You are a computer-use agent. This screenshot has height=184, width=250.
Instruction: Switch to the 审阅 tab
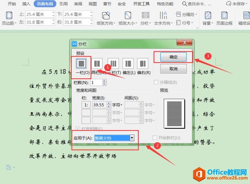(x=78, y=3)
